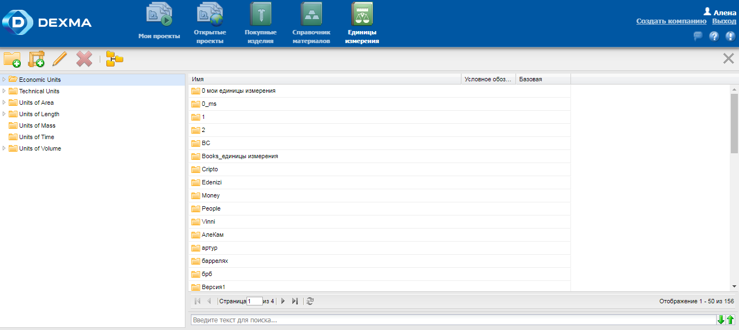Sort by the Имя column header
The height and width of the screenshot is (330, 739).
[x=325, y=79]
